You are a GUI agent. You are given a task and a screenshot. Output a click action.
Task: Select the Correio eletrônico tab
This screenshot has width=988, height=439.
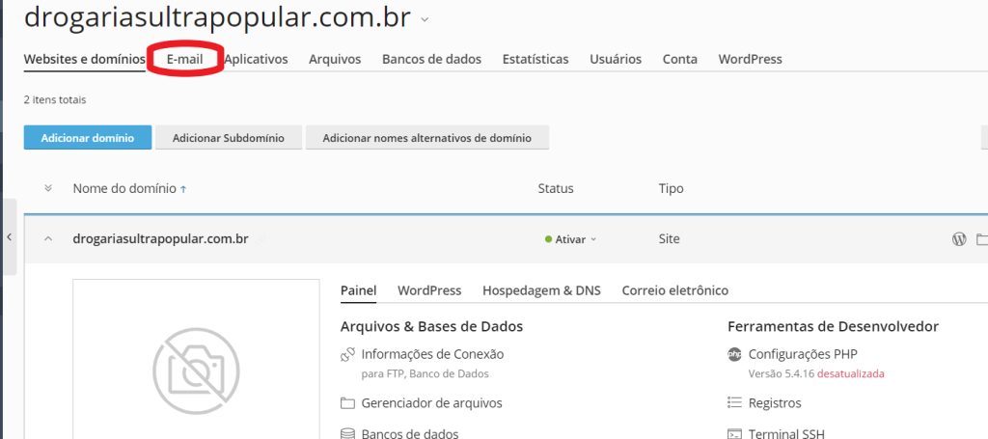(674, 290)
